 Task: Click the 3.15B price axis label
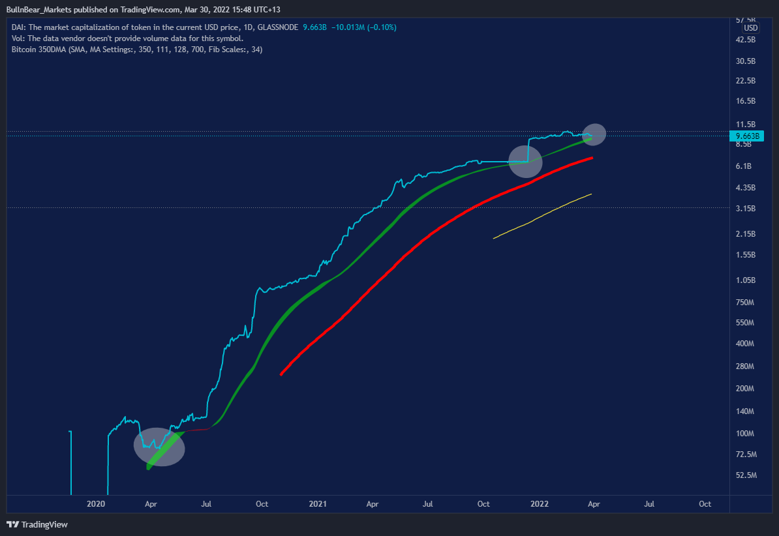pos(745,208)
